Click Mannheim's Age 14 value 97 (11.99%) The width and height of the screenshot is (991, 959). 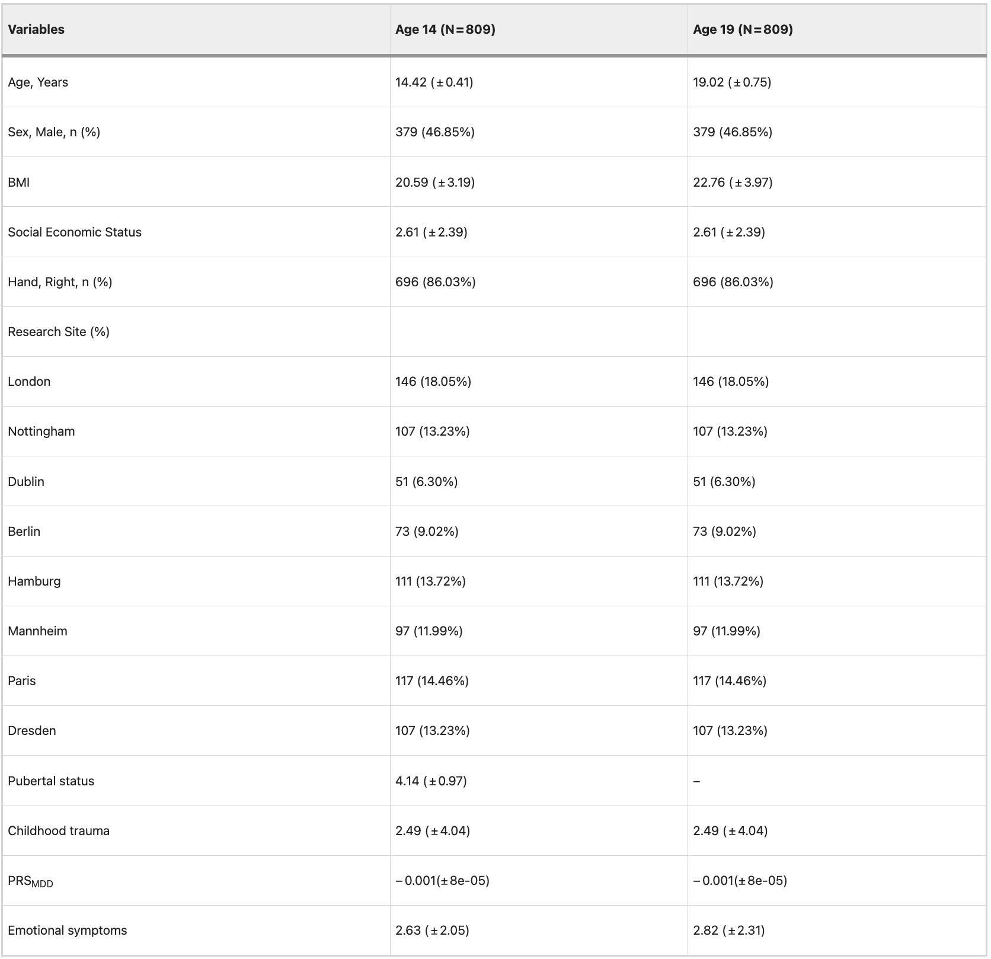click(429, 631)
